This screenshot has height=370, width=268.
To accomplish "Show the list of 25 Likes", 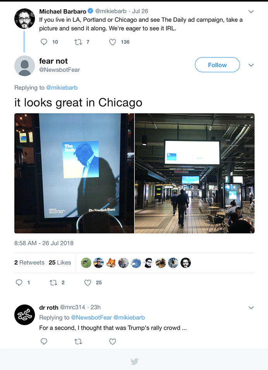I will click(60, 263).
